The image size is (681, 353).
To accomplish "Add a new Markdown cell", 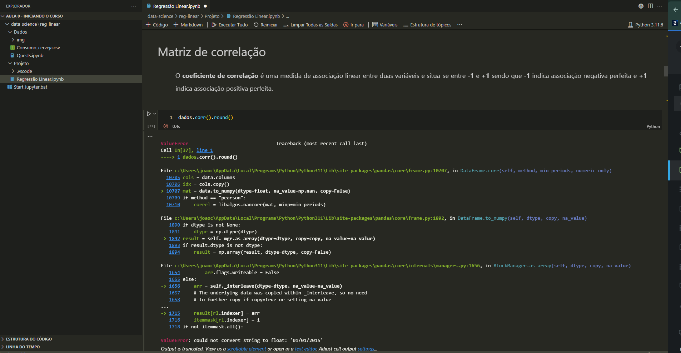I will click(188, 25).
